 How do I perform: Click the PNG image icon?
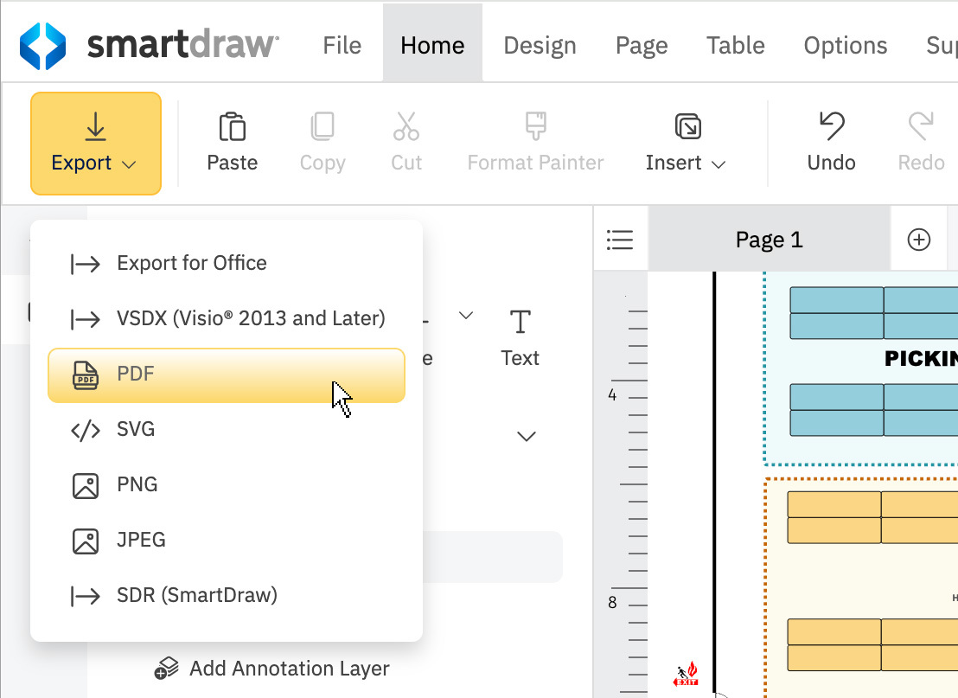click(x=86, y=486)
